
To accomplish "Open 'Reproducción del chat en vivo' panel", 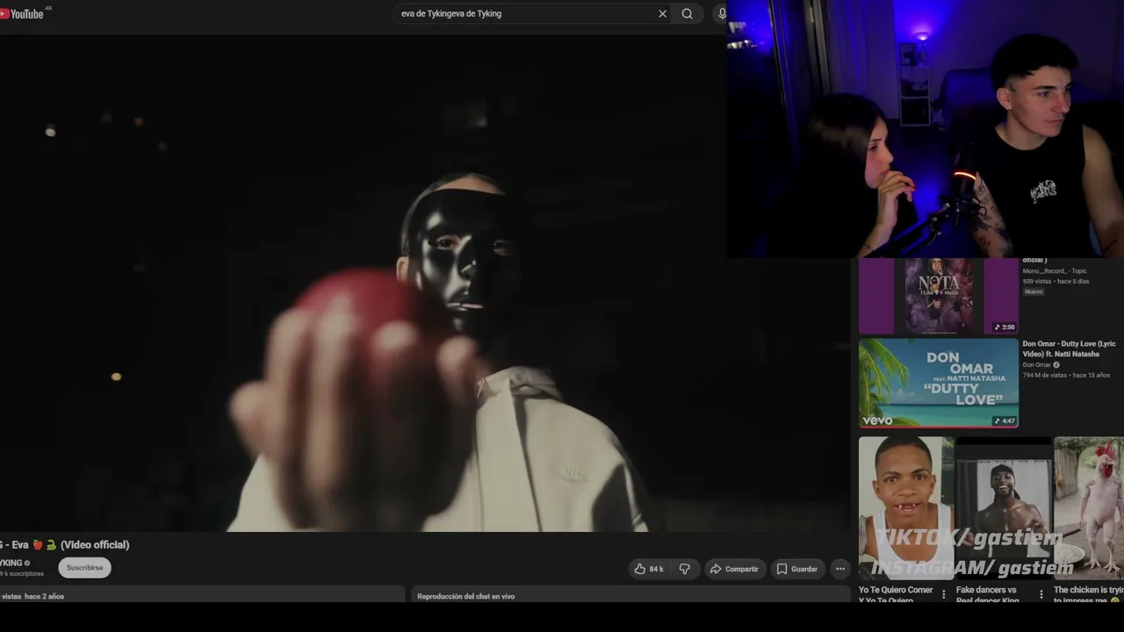I will (x=630, y=594).
